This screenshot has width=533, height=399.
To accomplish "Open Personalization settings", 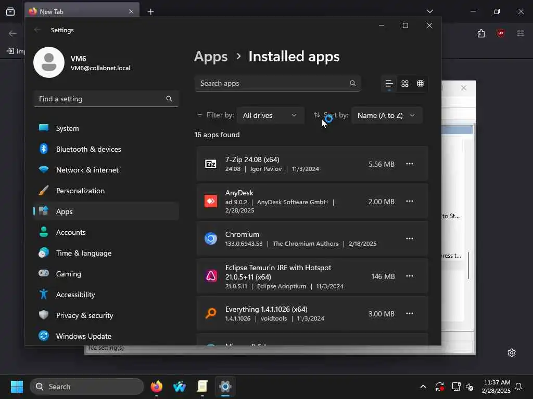I will click(106, 191).
